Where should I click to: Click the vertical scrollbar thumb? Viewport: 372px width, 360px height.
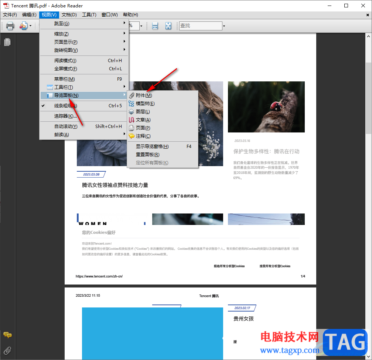tap(368, 98)
